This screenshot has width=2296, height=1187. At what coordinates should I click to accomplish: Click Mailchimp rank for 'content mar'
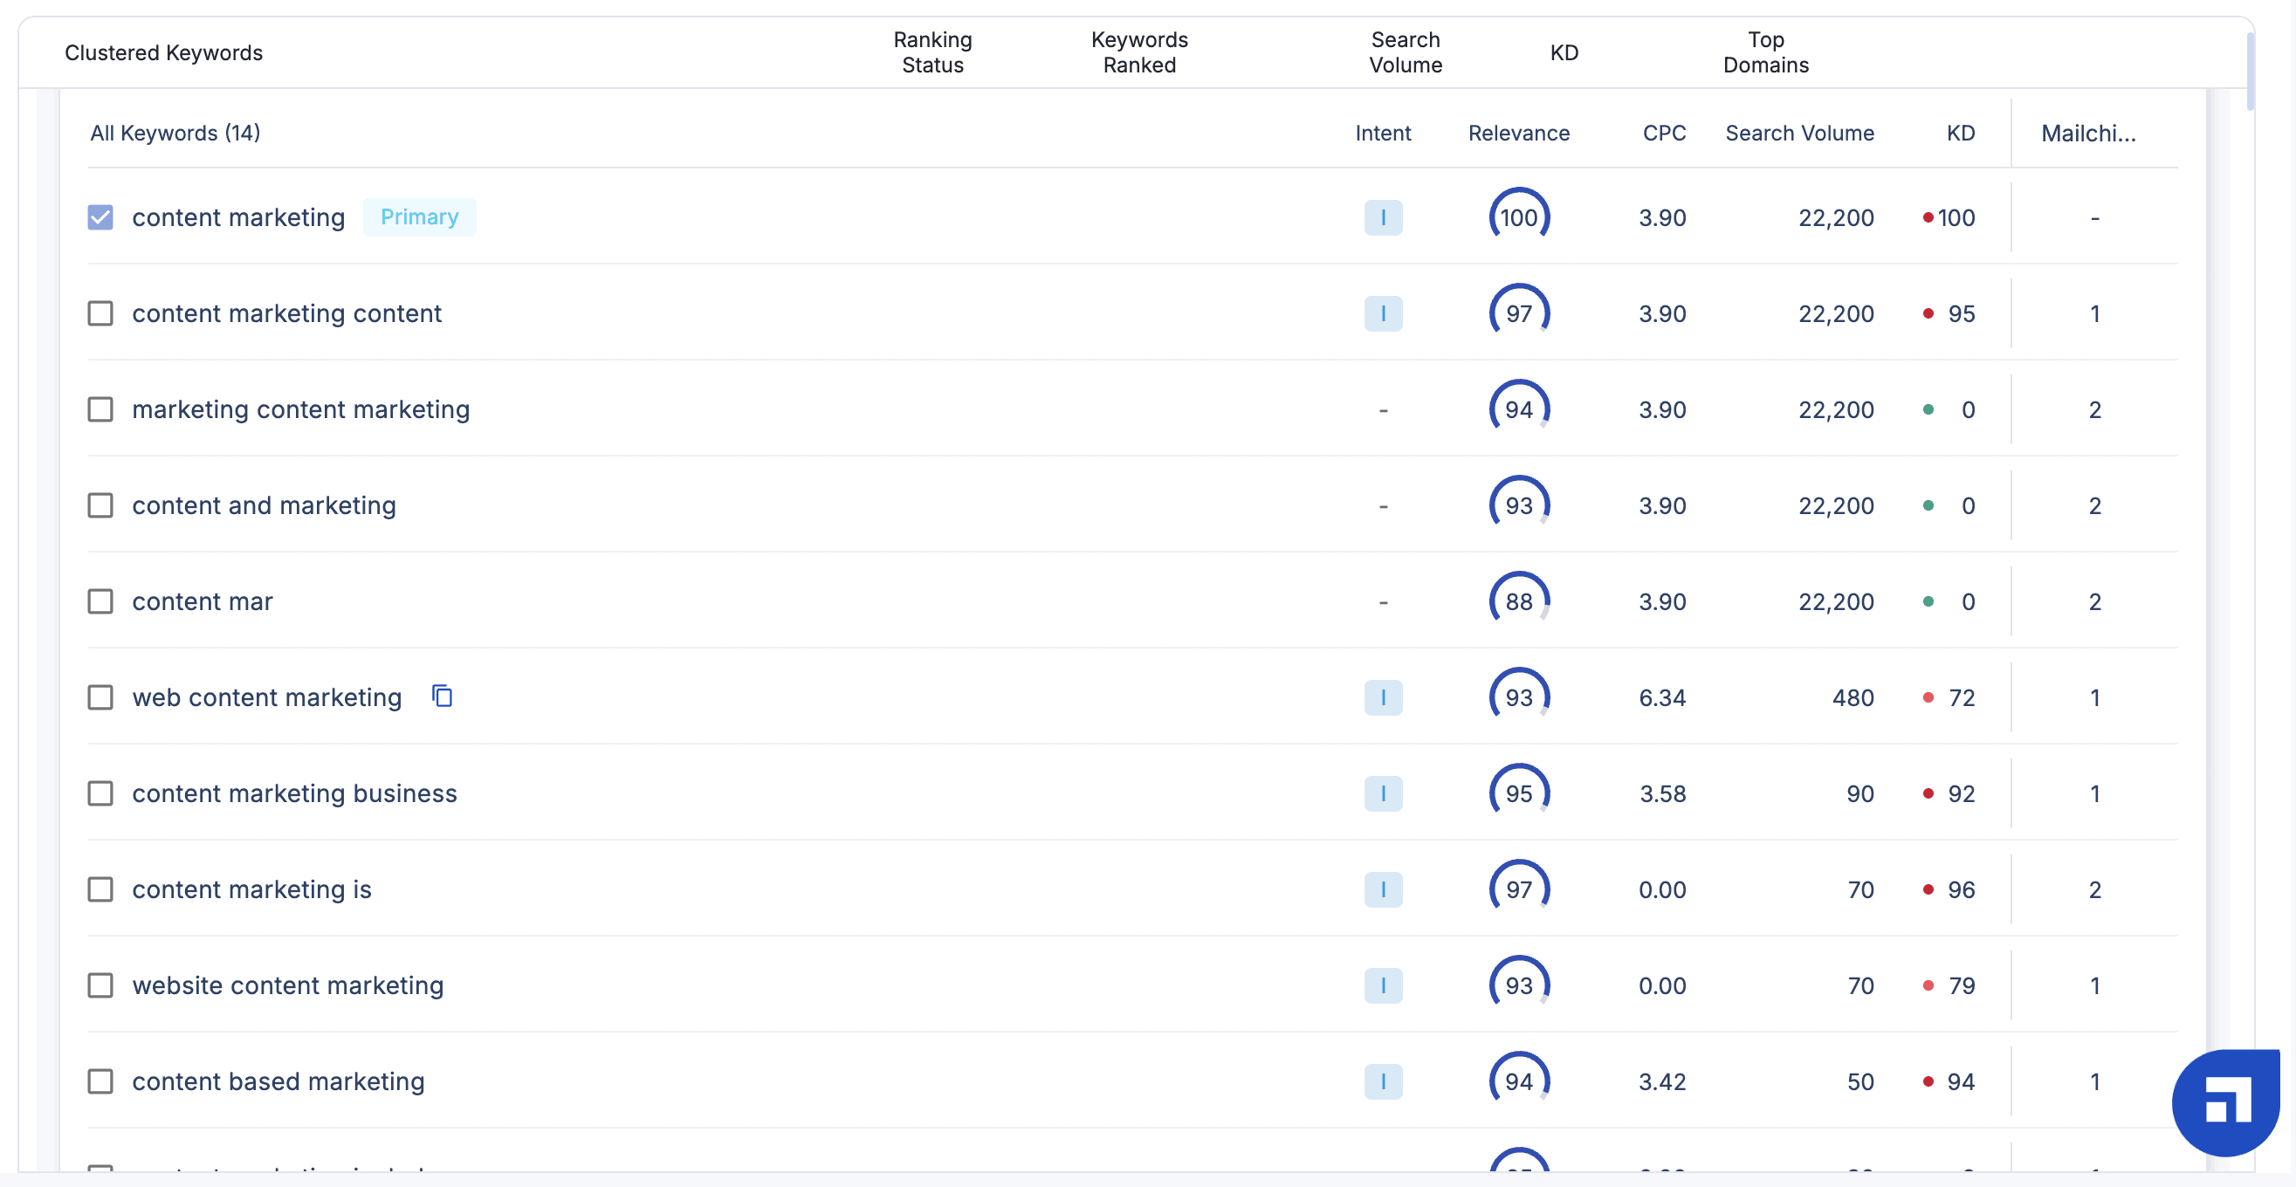point(2095,602)
